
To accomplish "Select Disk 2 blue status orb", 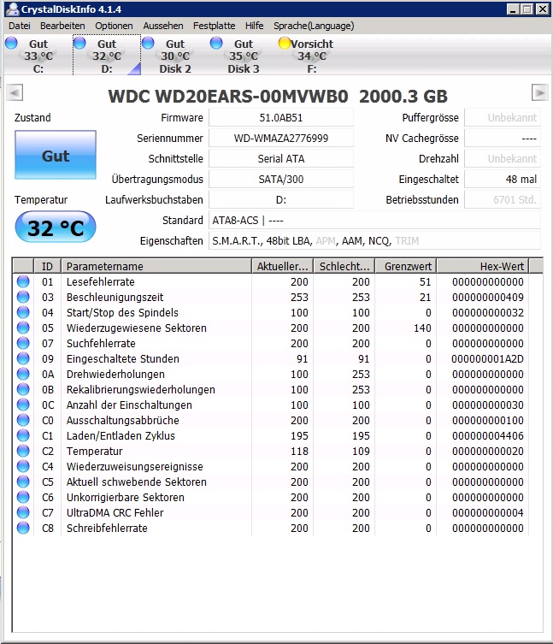I will (148, 43).
